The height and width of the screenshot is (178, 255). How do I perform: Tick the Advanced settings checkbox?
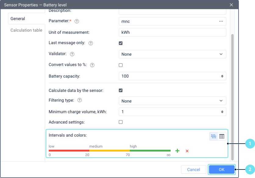coord(121,122)
